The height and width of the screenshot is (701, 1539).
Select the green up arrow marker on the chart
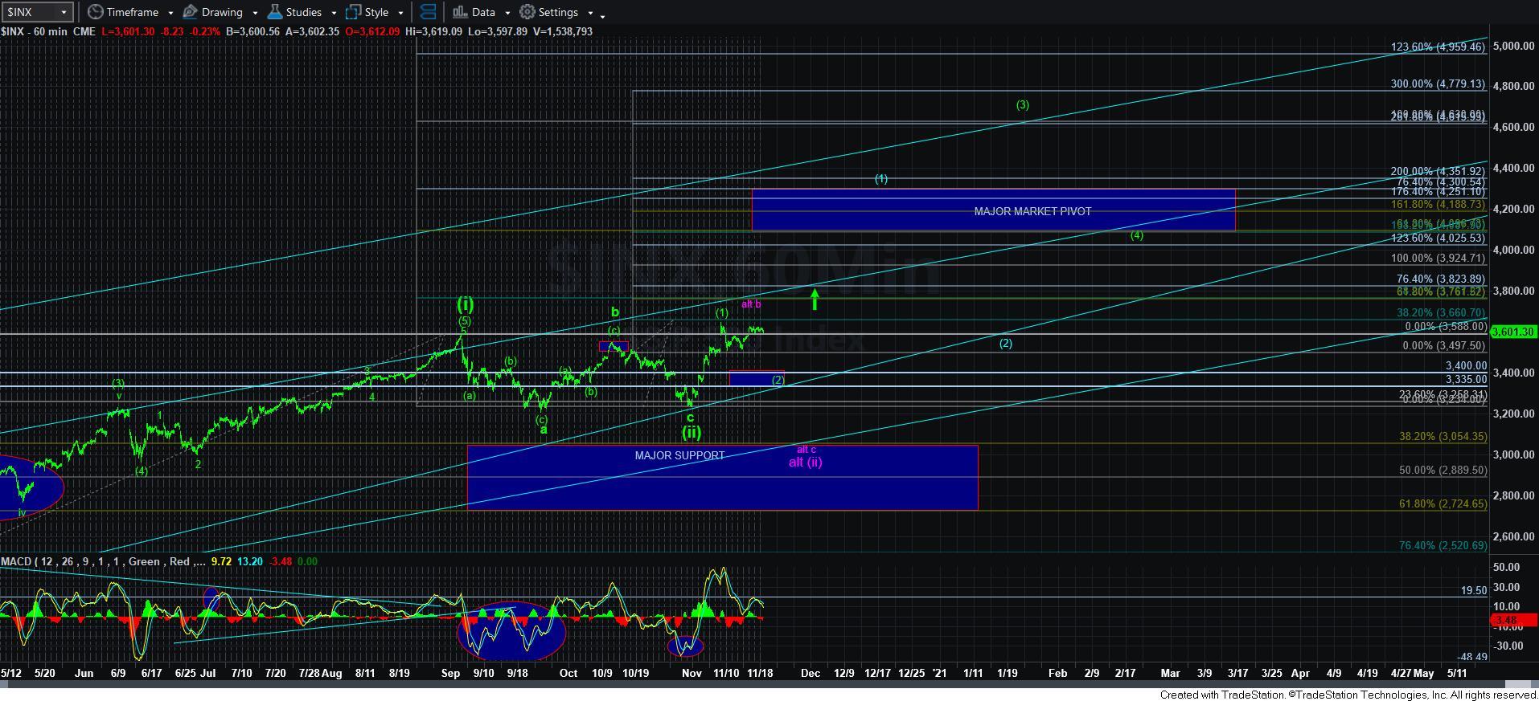[x=815, y=299]
